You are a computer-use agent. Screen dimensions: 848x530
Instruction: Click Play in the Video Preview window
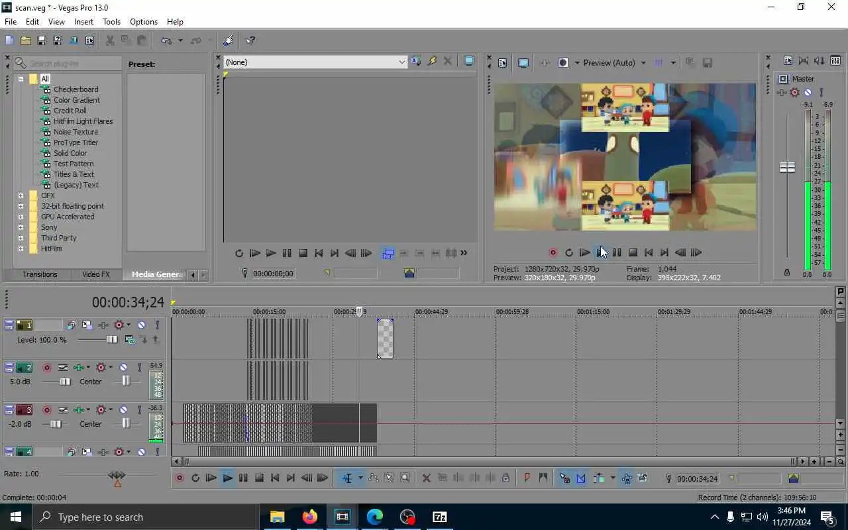(601, 252)
